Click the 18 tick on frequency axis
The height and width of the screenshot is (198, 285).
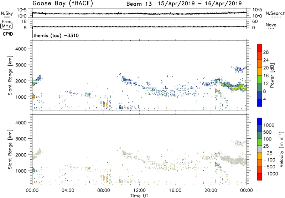[x=24, y=21]
